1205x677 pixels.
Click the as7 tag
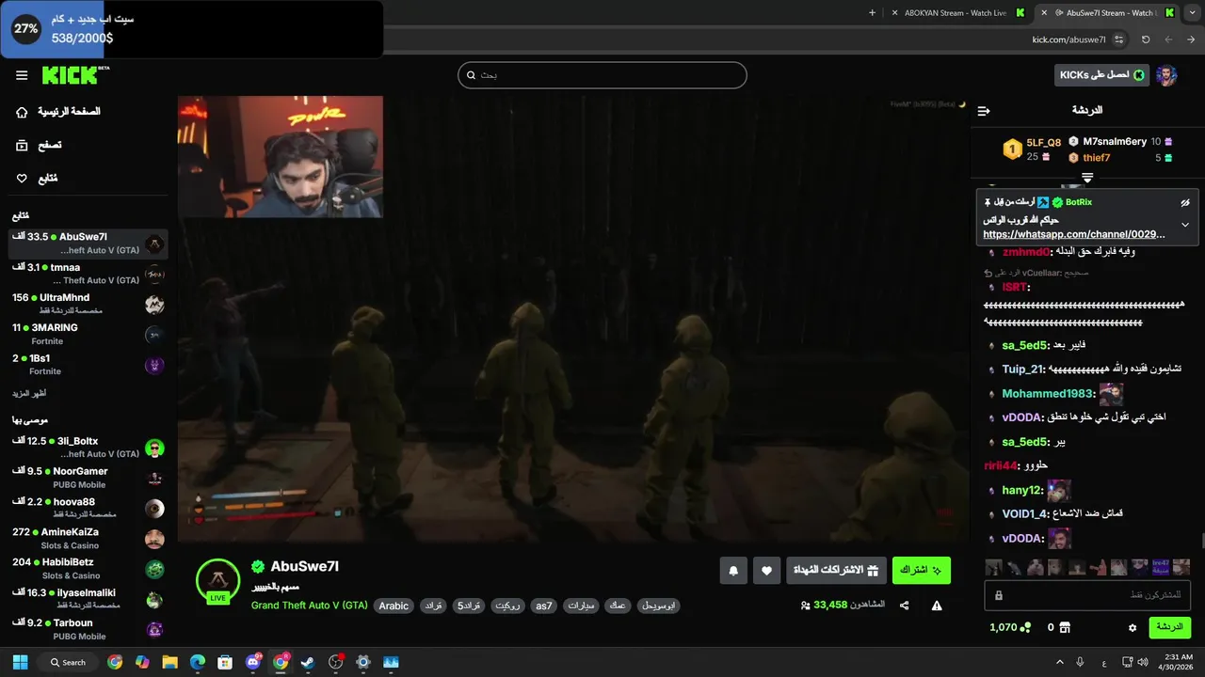tap(544, 606)
